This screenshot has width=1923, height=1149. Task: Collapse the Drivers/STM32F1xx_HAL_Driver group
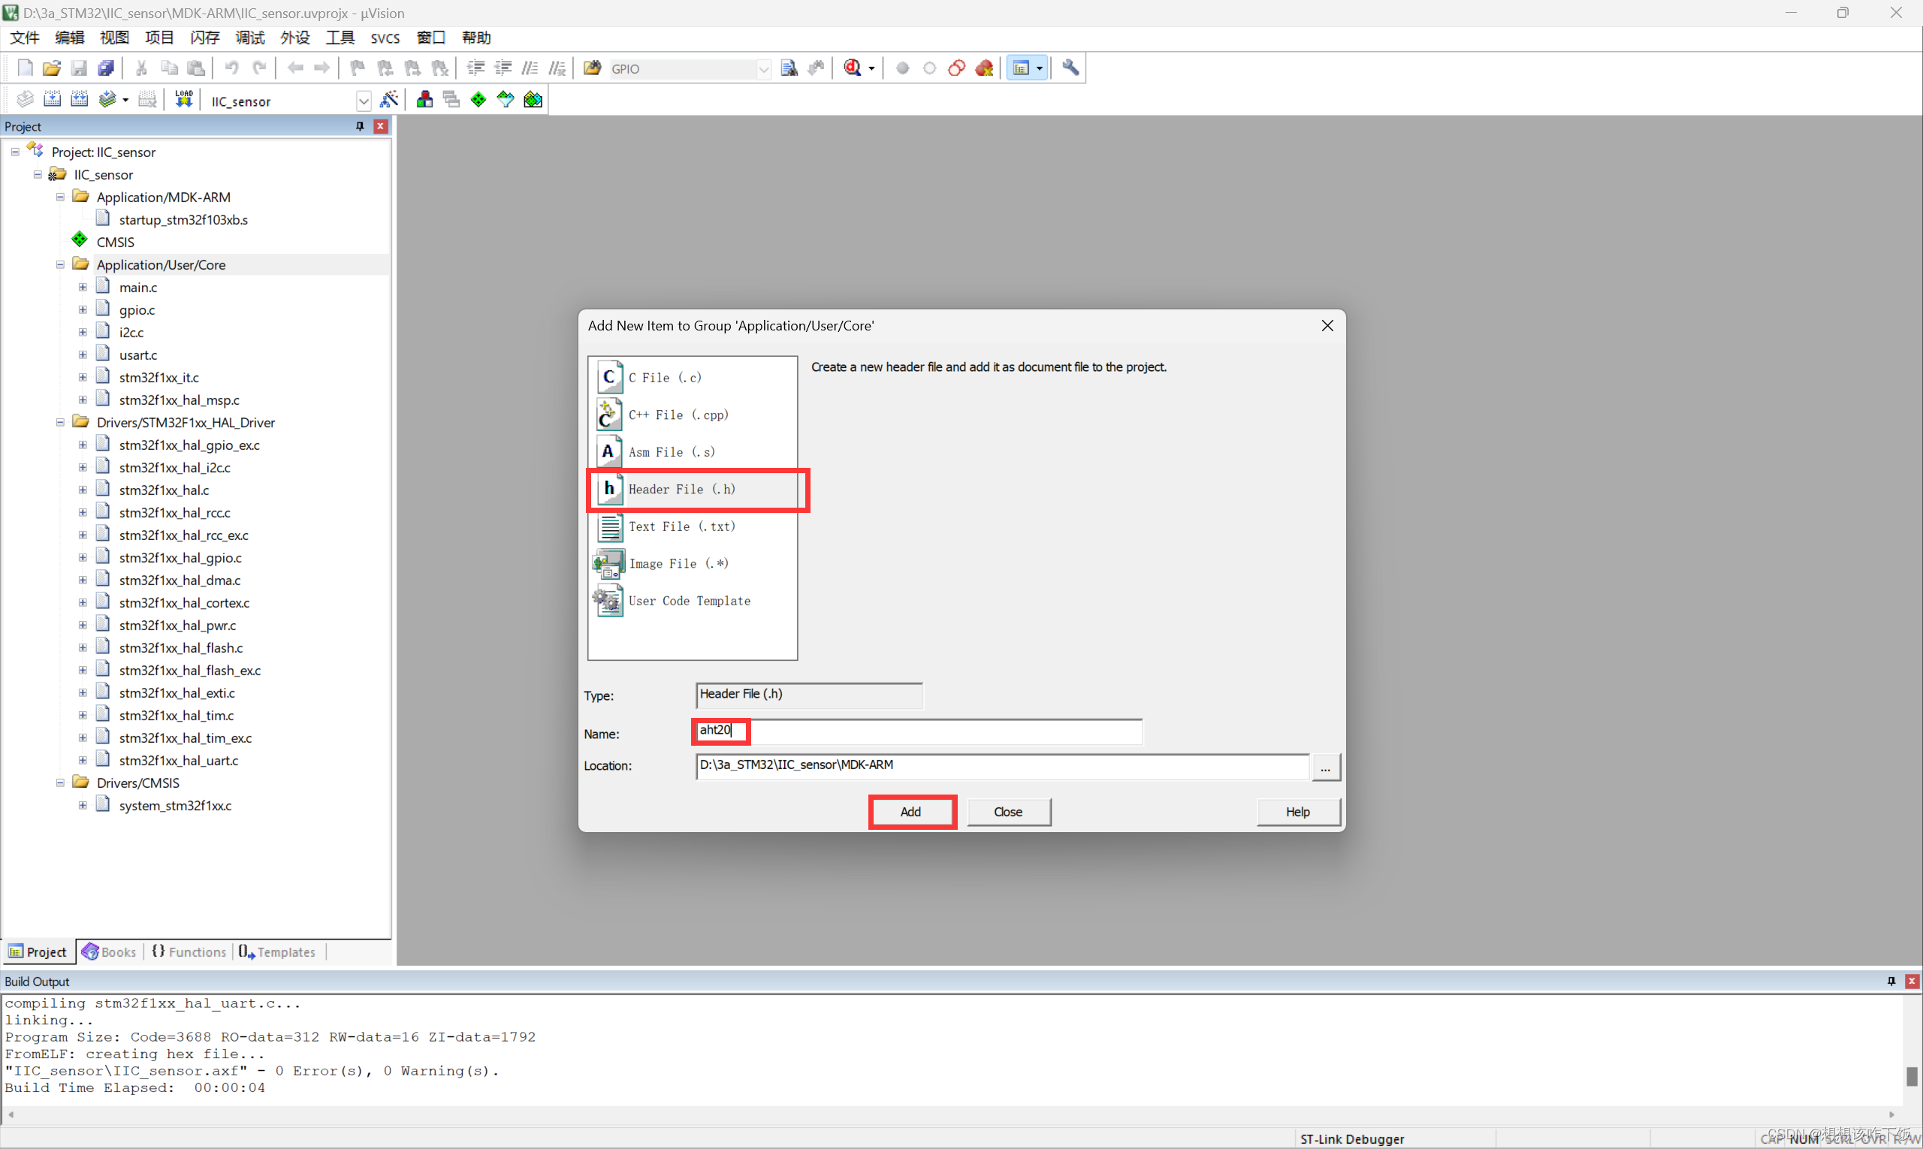coord(60,423)
